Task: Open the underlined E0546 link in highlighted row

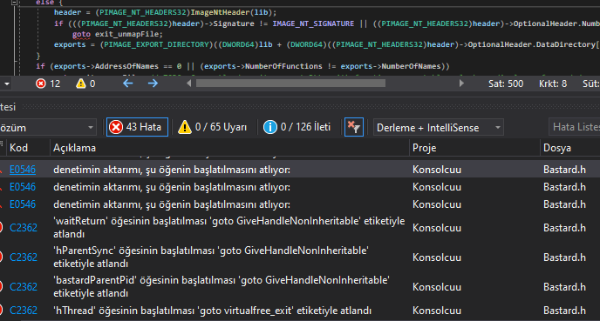Action: (x=23, y=170)
